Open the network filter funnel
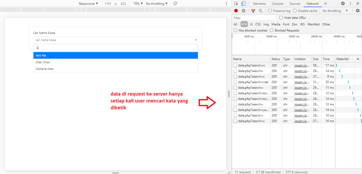Viewport: 362px width, 174px height. (x=253, y=11)
